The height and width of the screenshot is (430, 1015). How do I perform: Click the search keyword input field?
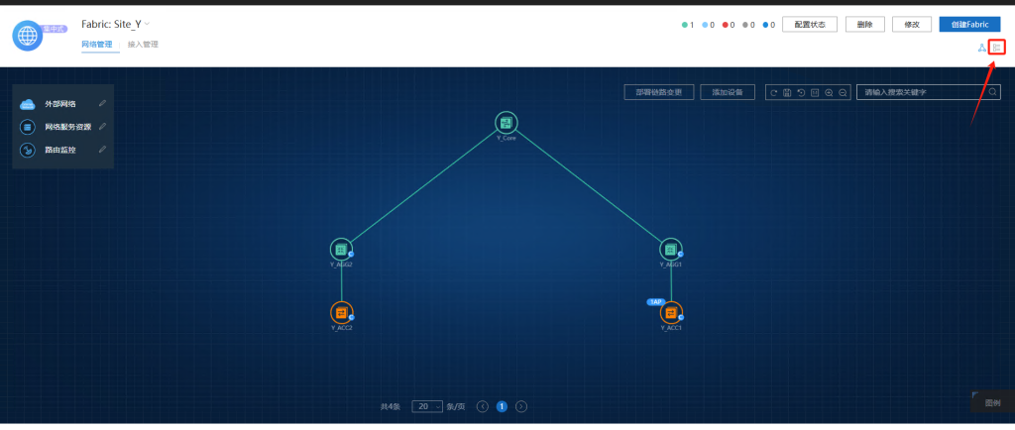coord(922,92)
